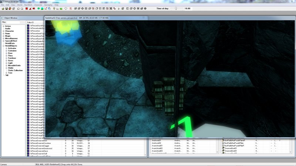Open the Gameplay menu
Viewport: 296px width, 166px height.
point(48,5)
